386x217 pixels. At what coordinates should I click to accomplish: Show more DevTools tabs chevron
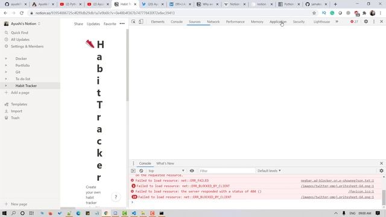(337, 22)
